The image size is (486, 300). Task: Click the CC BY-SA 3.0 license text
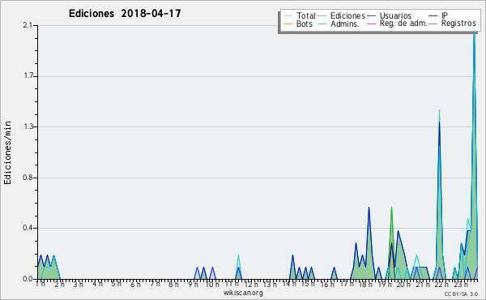tap(461, 294)
